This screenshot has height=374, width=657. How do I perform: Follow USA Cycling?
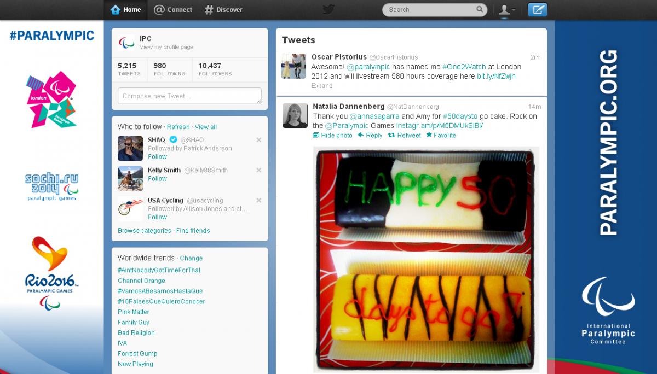pos(157,217)
